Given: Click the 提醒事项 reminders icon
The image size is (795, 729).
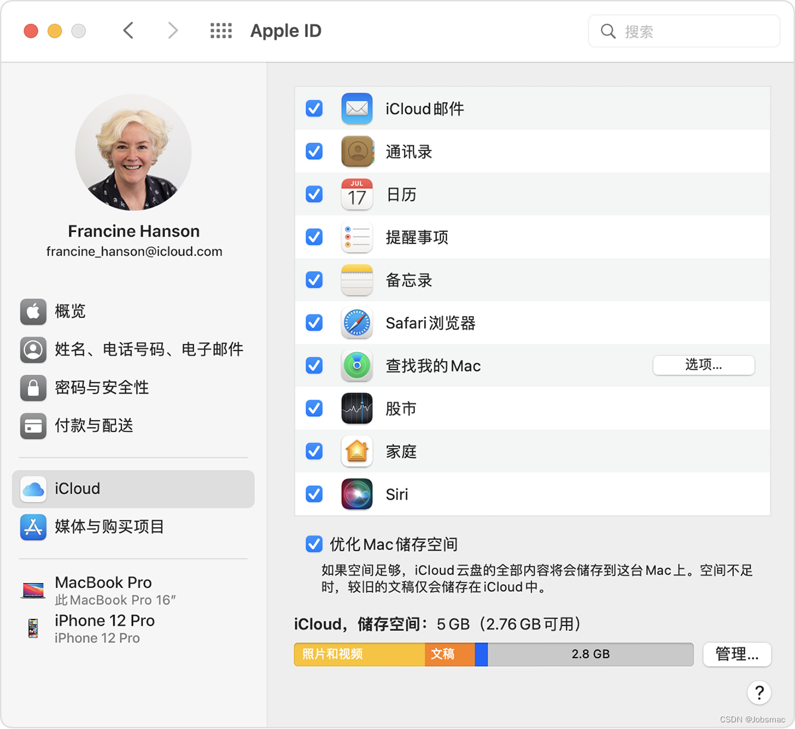Looking at the screenshot, I should tap(357, 237).
